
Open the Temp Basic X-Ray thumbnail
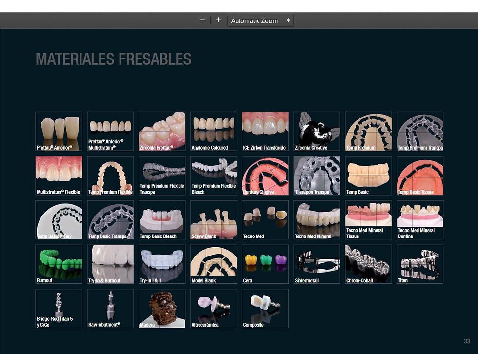[x=59, y=220]
